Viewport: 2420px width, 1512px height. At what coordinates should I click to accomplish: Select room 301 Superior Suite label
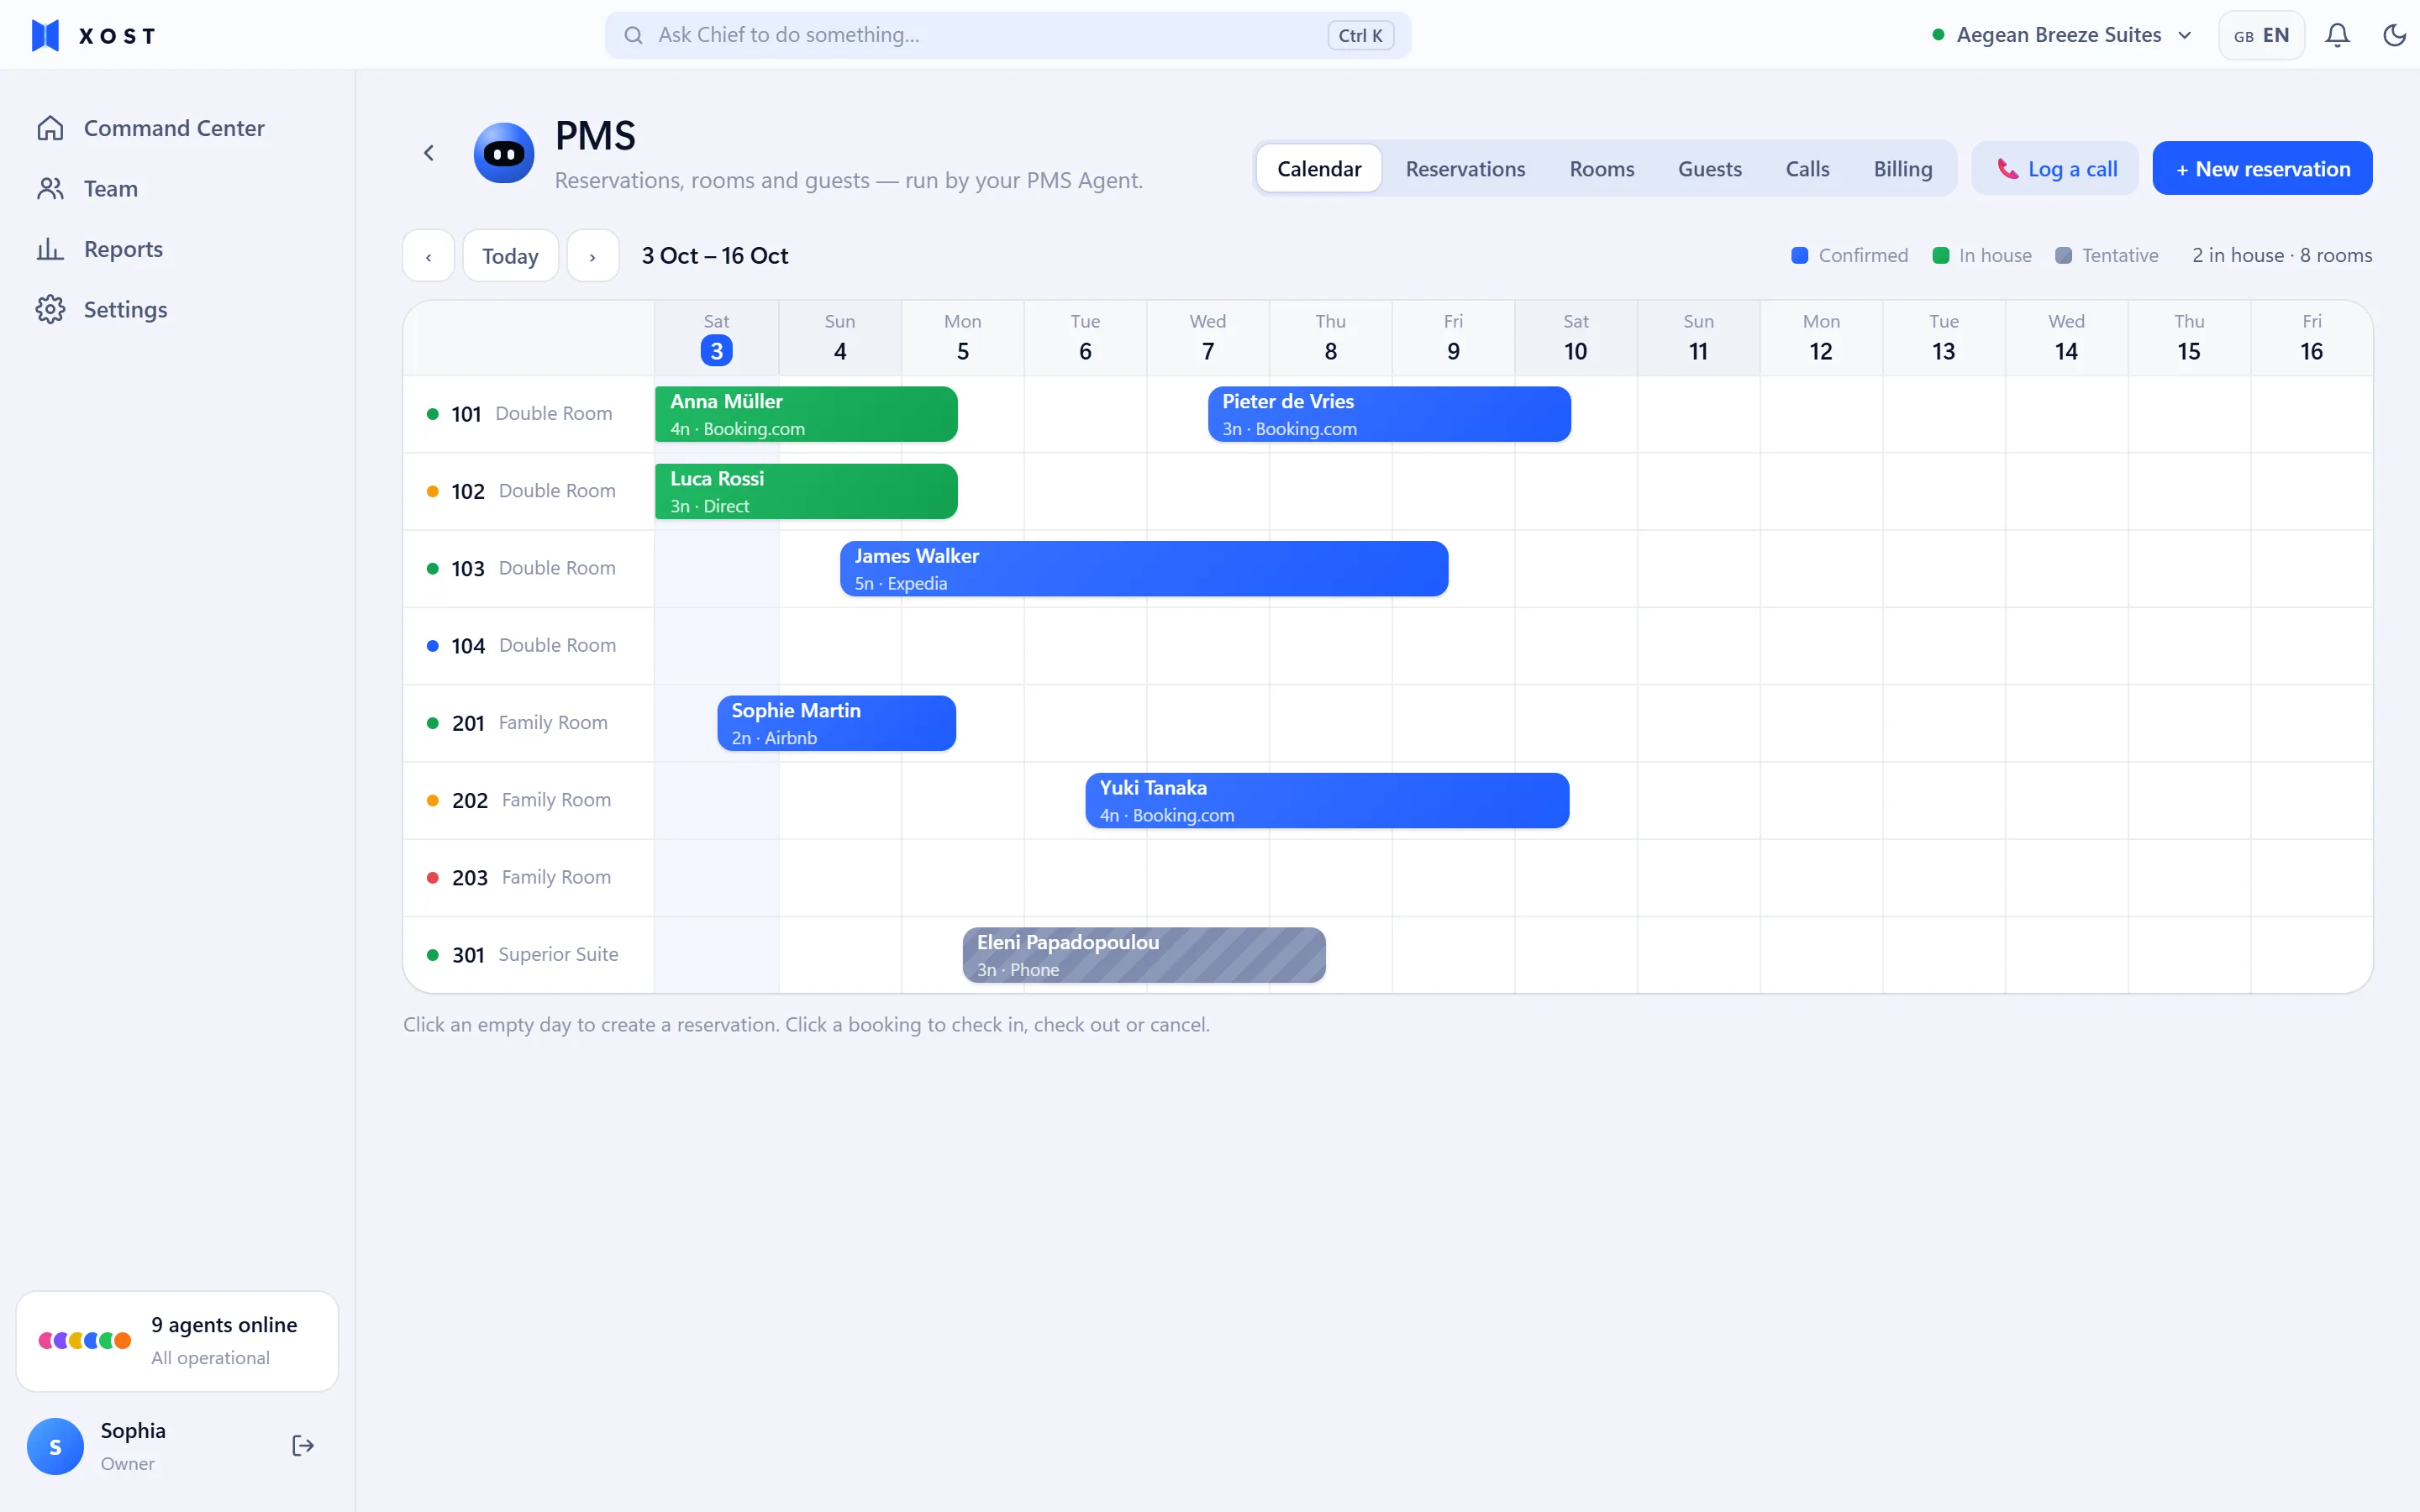(x=528, y=955)
